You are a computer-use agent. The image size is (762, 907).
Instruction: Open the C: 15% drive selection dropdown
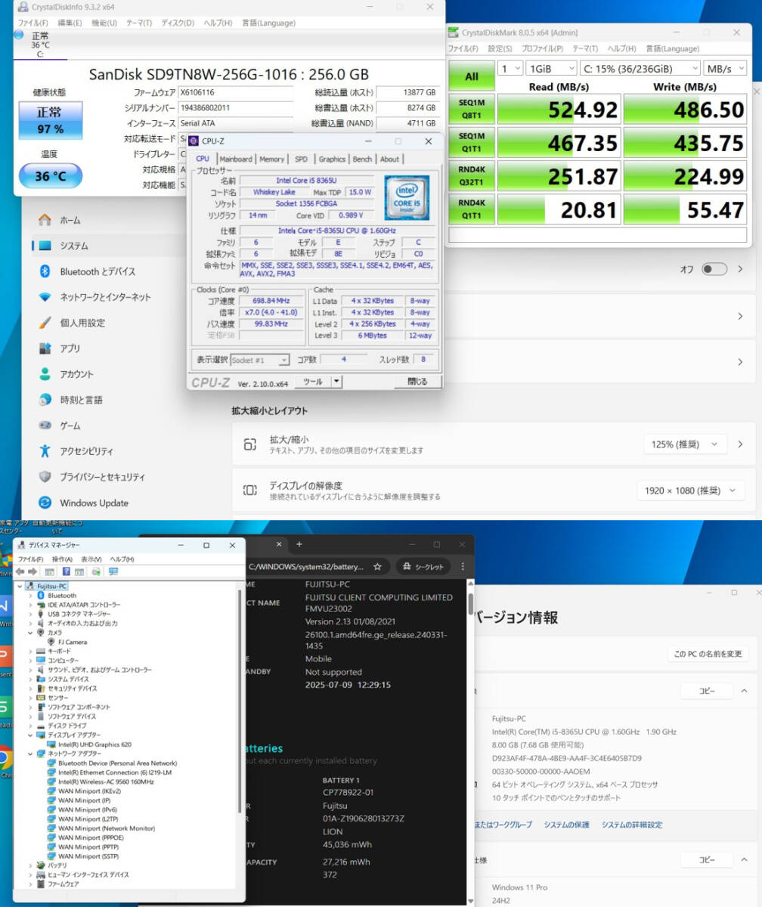click(639, 68)
